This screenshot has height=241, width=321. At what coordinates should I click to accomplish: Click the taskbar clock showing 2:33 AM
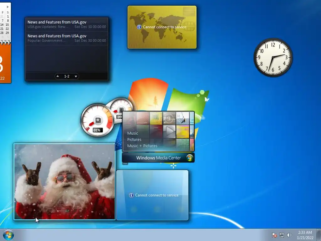click(305, 235)
